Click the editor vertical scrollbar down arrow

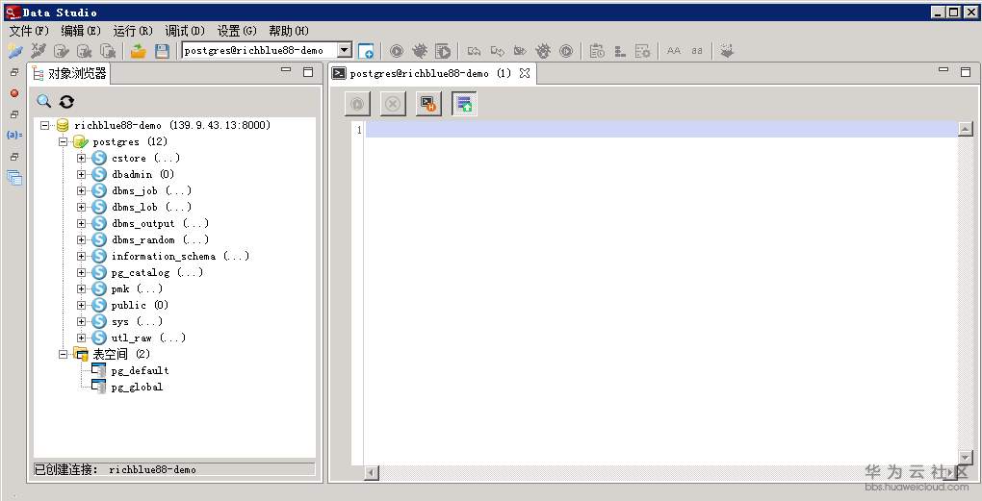tap(966, 458)
